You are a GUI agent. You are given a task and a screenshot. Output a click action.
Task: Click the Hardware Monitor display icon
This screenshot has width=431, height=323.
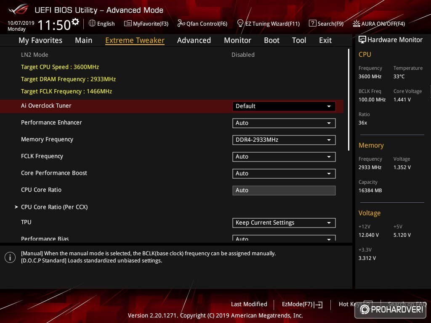[362, 40]
